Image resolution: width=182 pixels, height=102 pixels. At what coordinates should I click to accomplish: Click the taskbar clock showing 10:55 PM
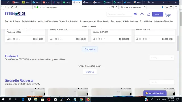(x=171, y=99)
